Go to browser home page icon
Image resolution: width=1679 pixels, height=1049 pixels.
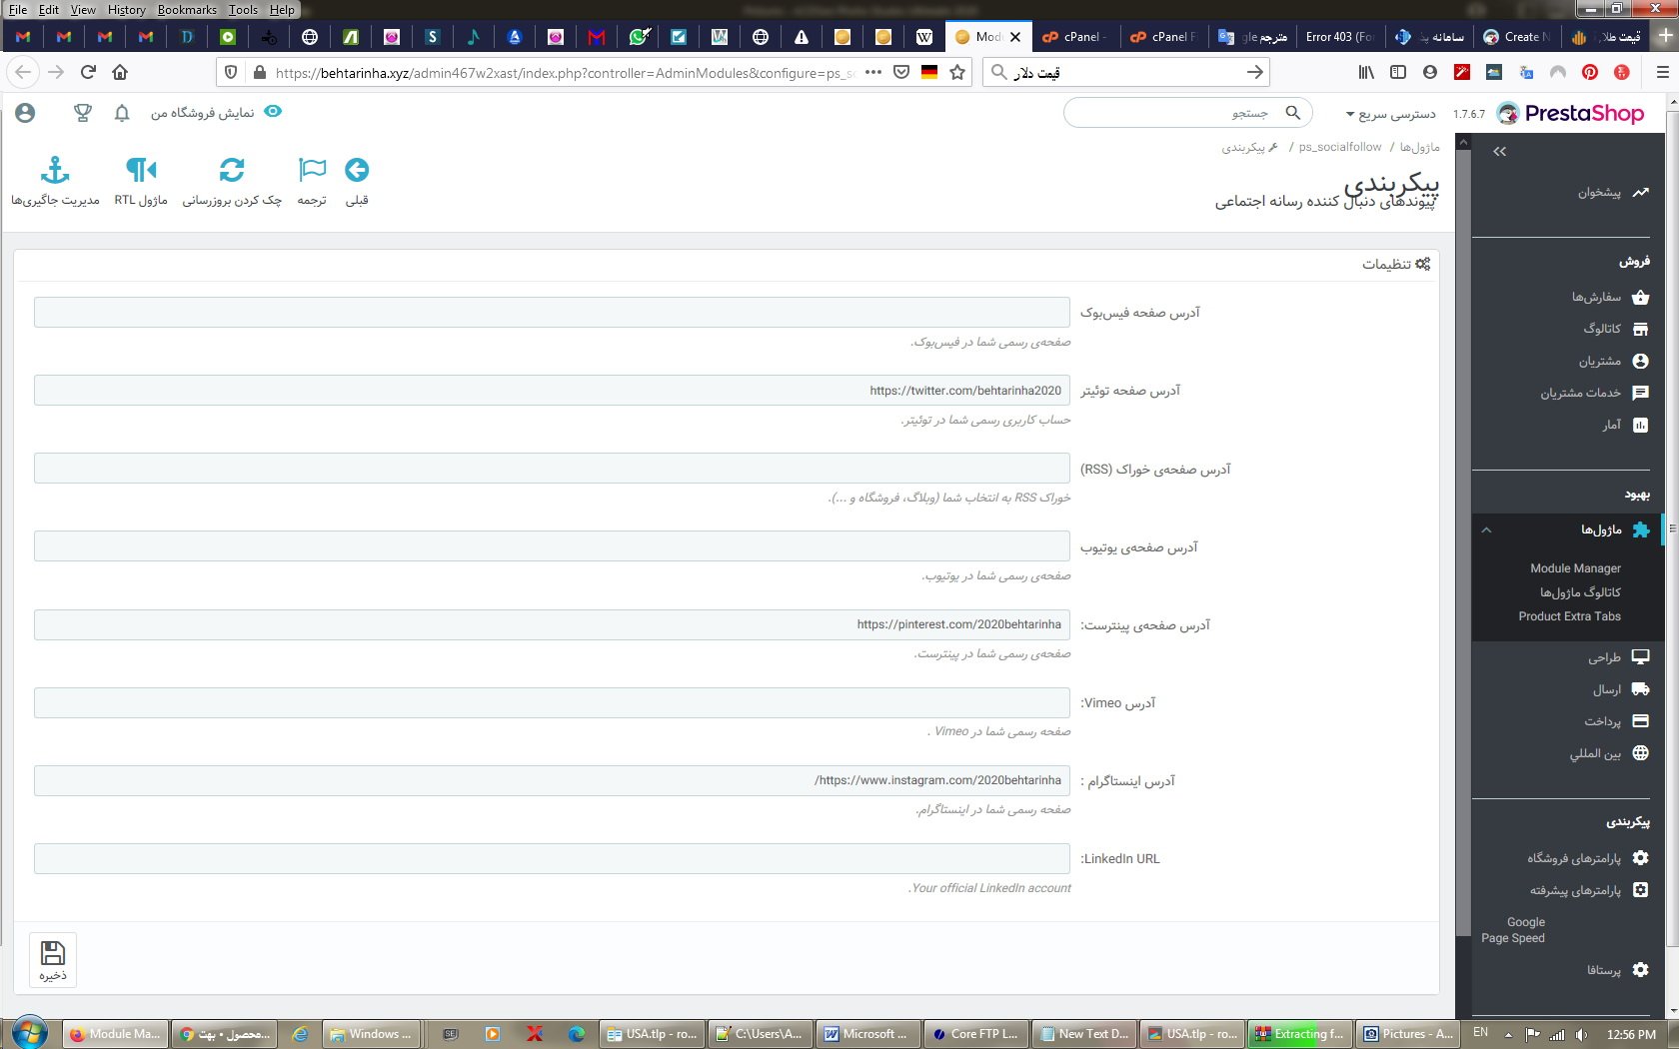[x=120, y=72]
